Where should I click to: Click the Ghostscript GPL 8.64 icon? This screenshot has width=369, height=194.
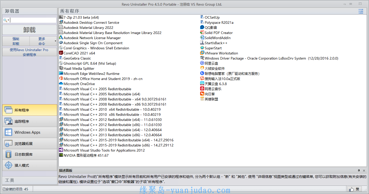pyautogui.click(x=61, y=63)
